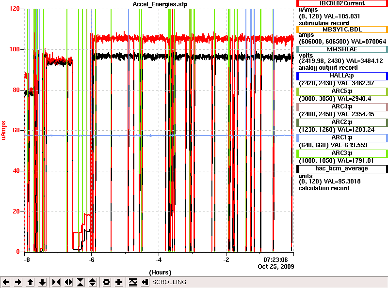Highlight the ARC3:p legend entry

(x=342, y=153)
